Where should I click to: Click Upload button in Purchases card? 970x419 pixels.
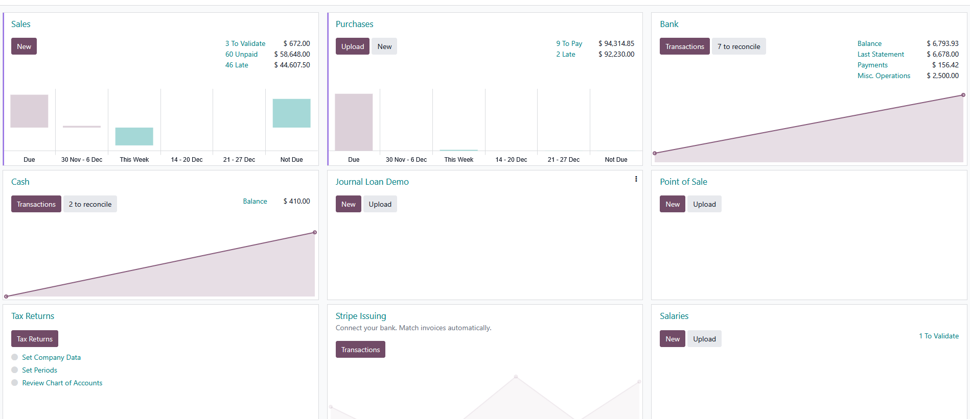[352, 46]
